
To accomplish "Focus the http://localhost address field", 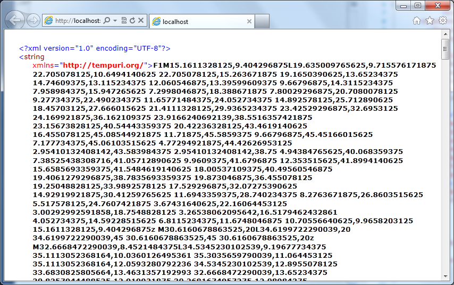I will [x=78, y=21].
